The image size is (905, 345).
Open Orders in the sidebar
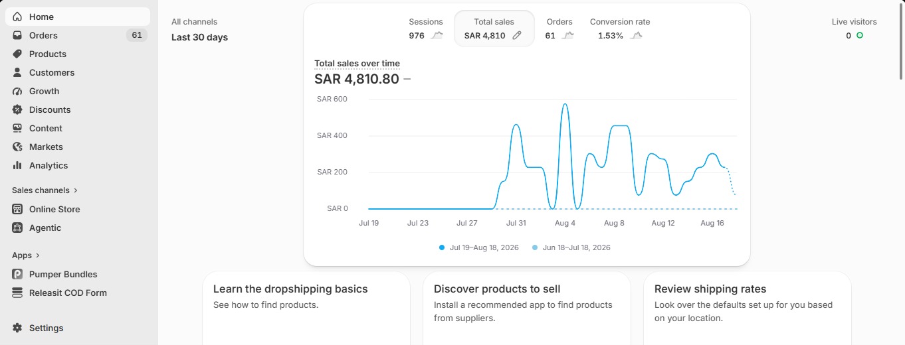pos(78,35)
